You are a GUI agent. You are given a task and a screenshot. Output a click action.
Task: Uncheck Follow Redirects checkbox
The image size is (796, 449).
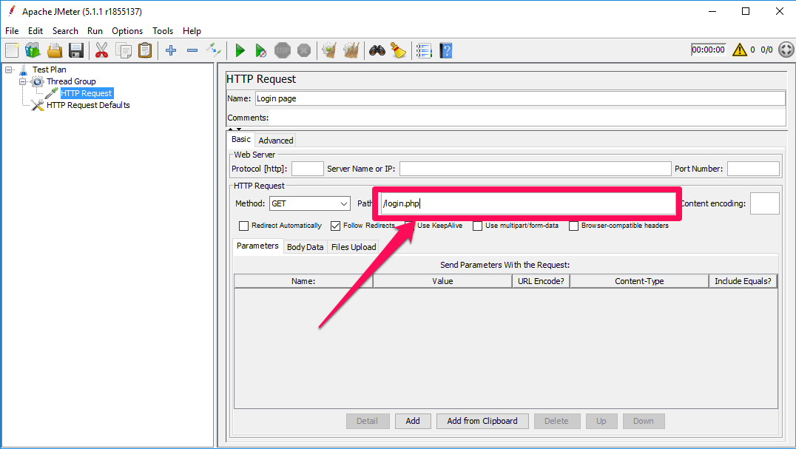tap(335, 226)
